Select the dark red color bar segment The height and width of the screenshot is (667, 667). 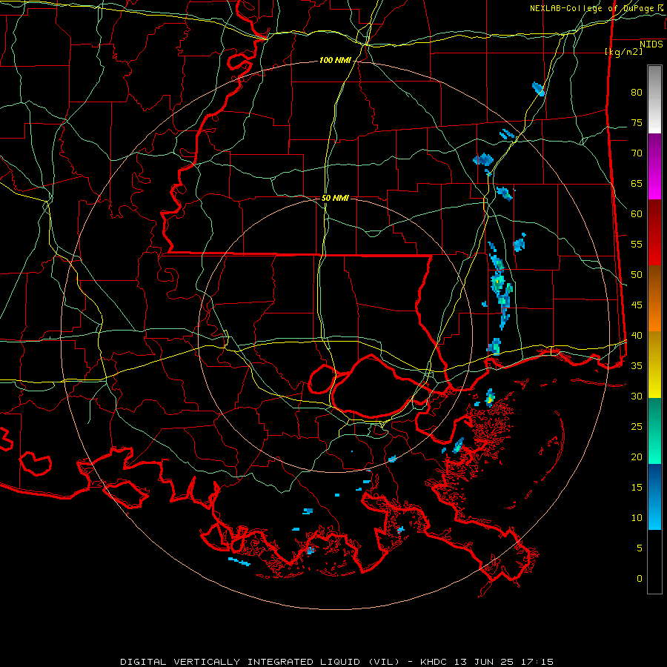(x=654, y=233)
